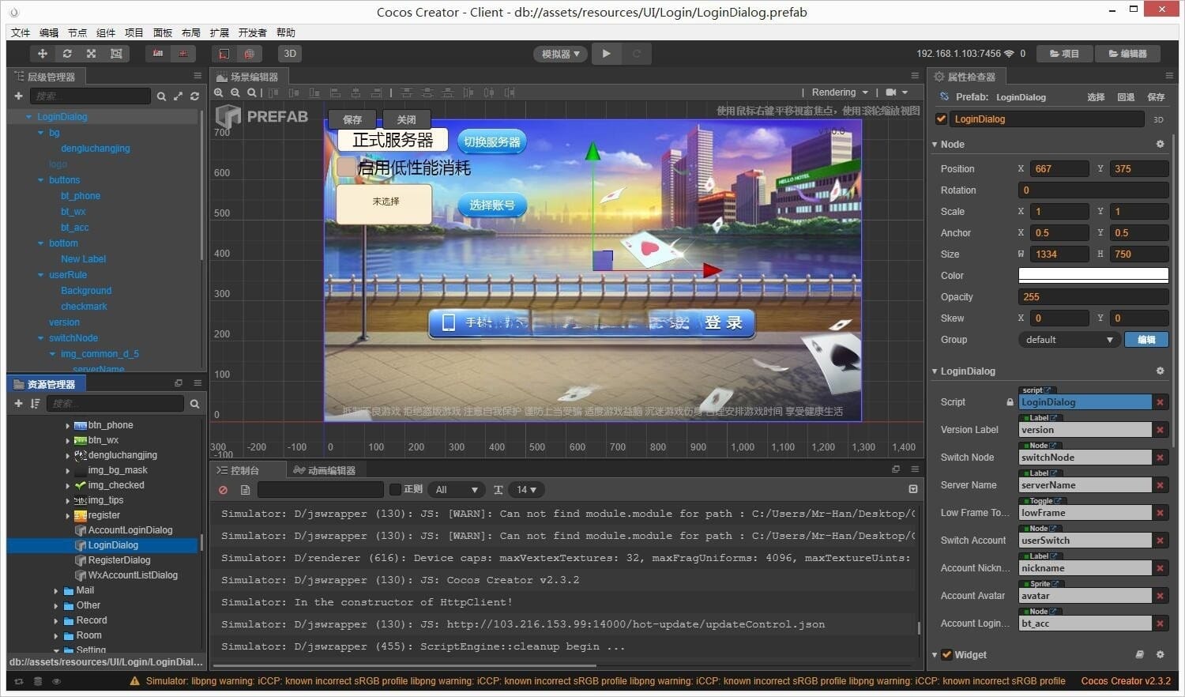Open hierarchy panel menu icon

[x=197, y=76]
